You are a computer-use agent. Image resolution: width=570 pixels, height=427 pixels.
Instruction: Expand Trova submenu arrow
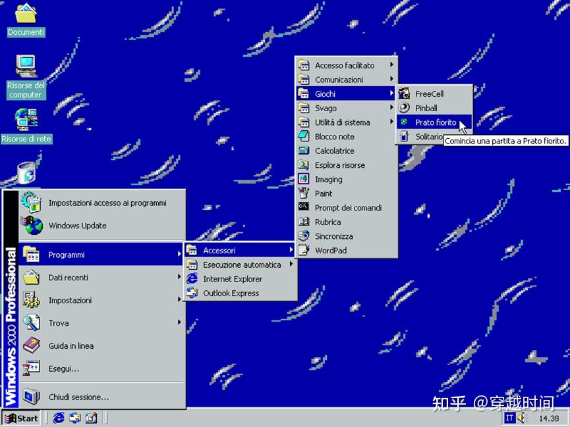point(179,322)
